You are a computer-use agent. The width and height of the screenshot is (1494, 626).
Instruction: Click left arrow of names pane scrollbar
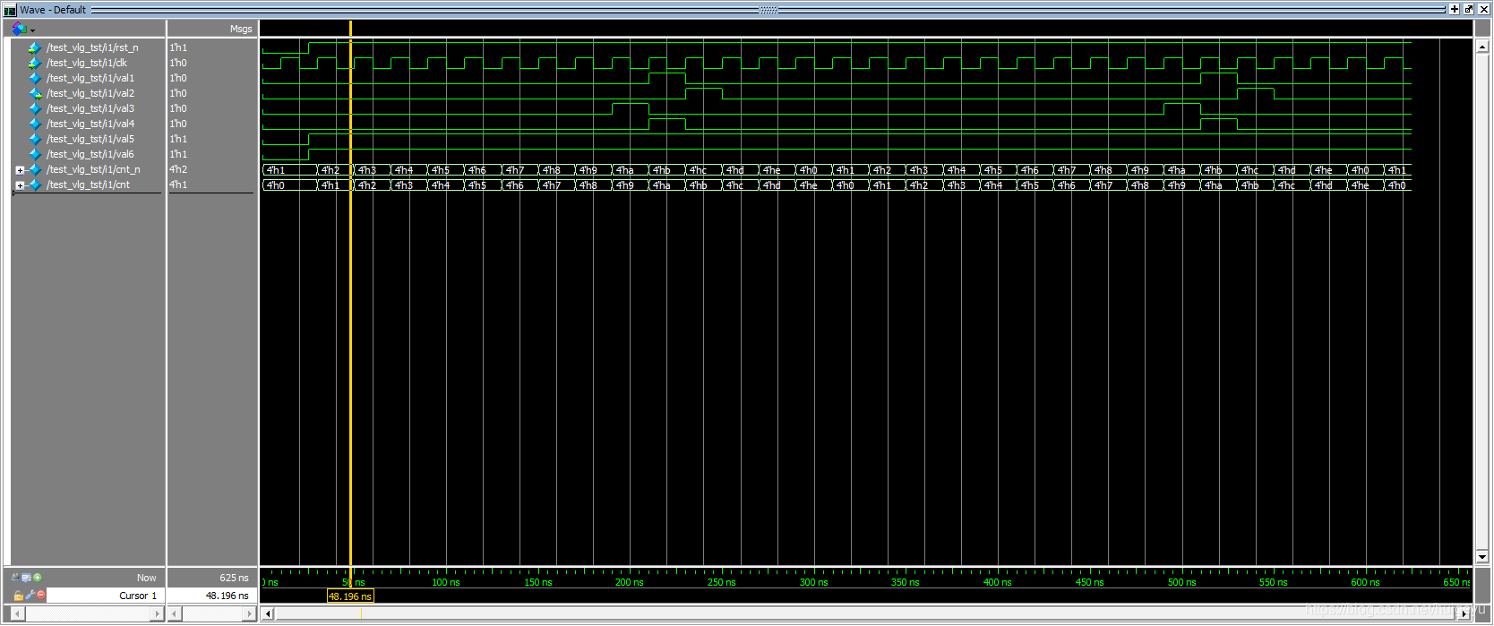(18, 613)
